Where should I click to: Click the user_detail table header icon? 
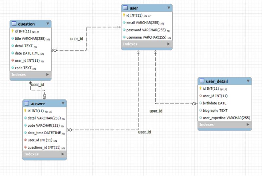pyautogui.click(x=202, y=81)
